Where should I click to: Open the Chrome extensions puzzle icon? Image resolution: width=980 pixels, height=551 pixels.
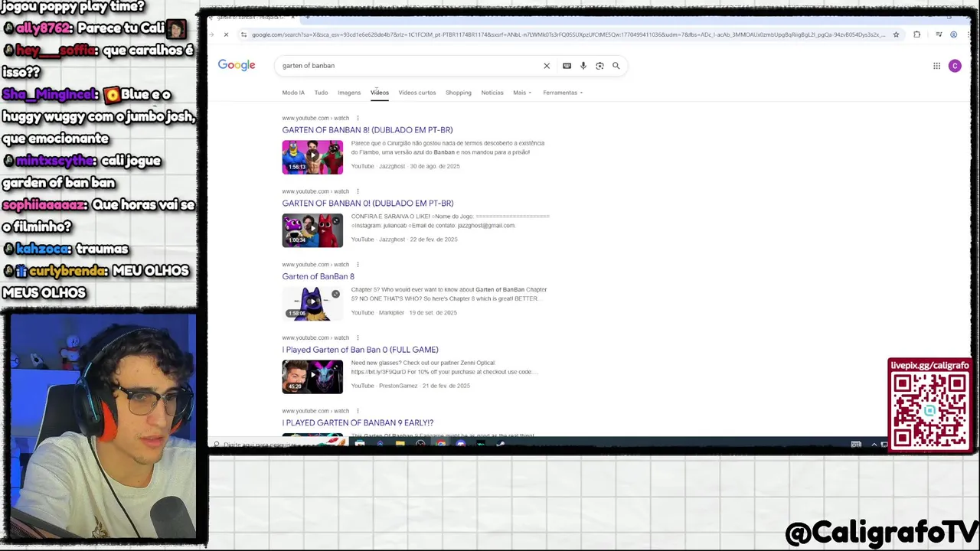click(916, 34)
